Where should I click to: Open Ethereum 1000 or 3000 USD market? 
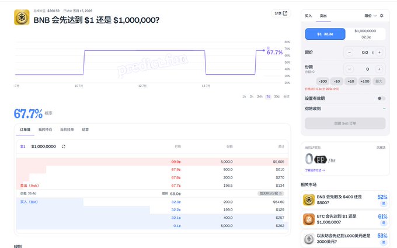click(345, 239)
